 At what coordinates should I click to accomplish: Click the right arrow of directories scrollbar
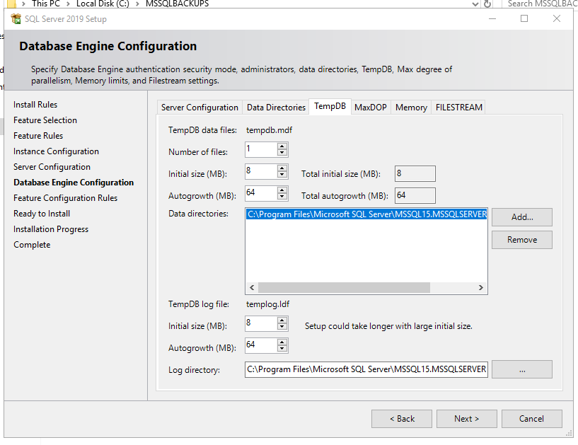480,287
